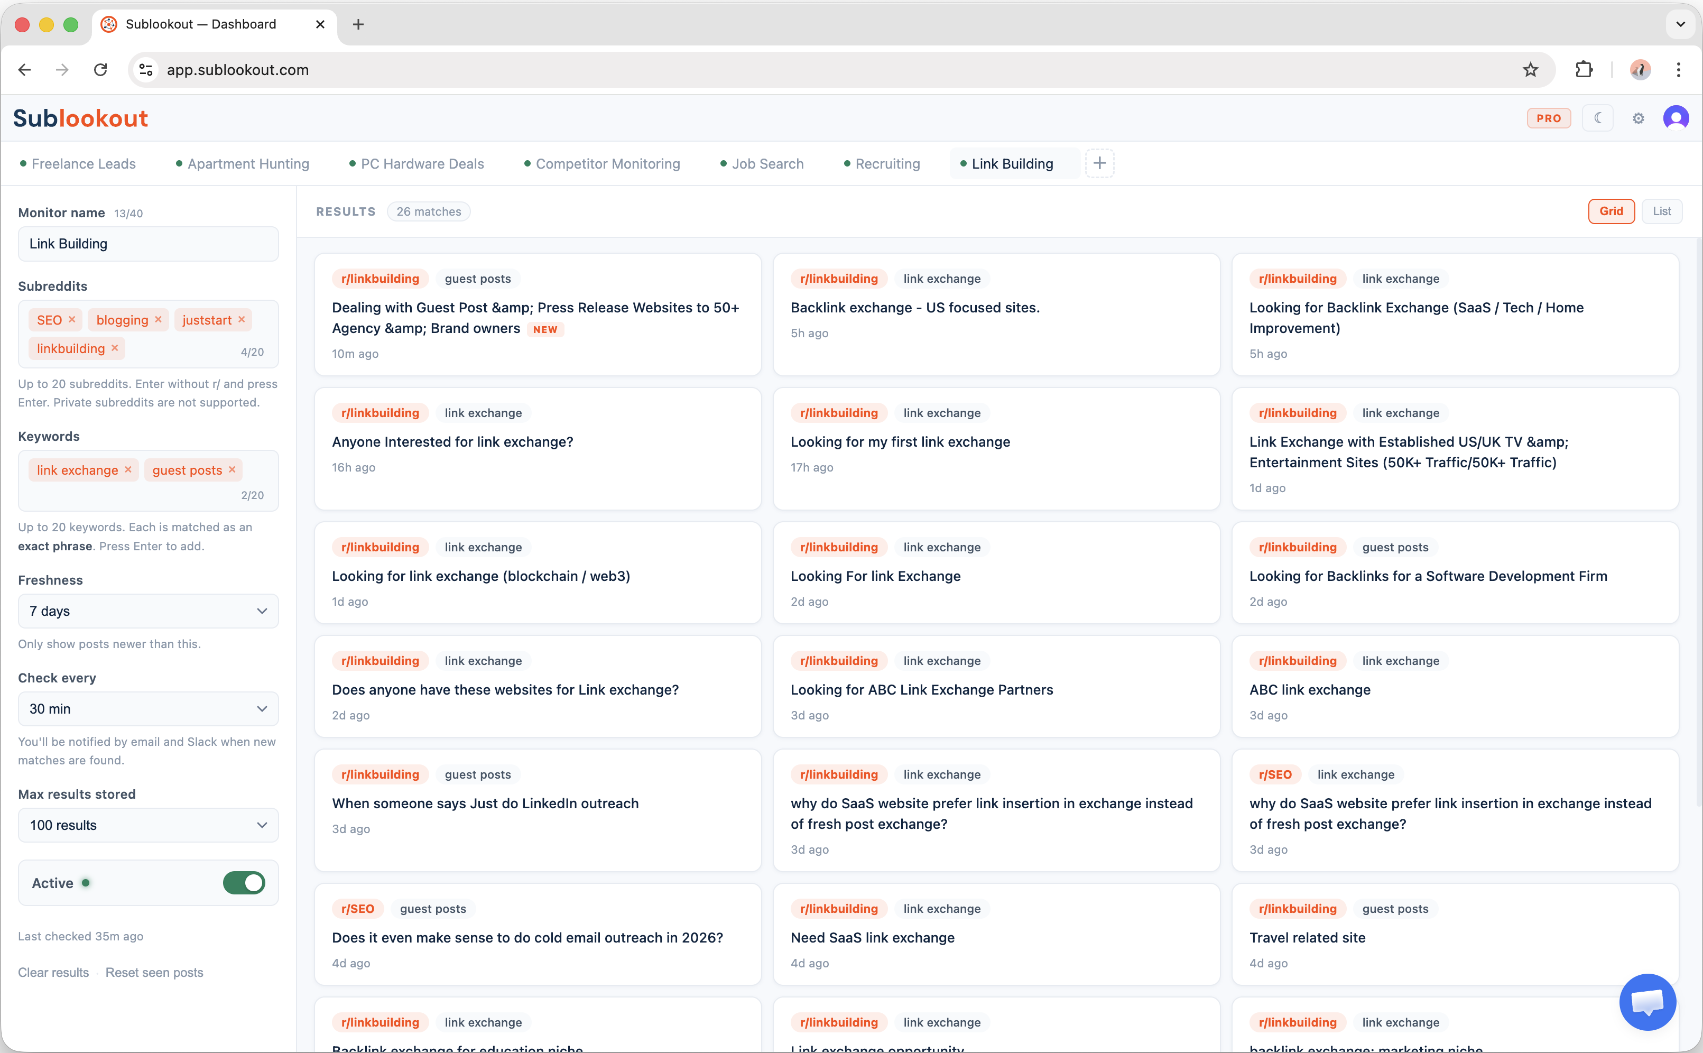Open browser extensions puzzle icon
The height and width of the screenshot is (1053, 1703).
coord(1584,70)
